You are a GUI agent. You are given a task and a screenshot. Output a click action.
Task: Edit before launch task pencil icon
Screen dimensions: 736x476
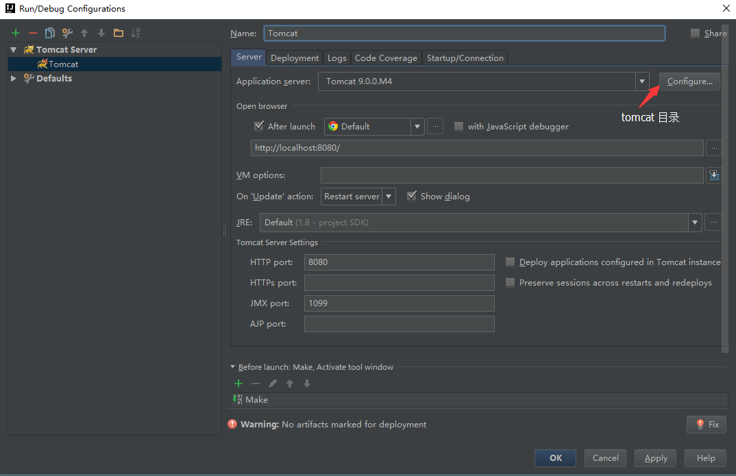273,384
